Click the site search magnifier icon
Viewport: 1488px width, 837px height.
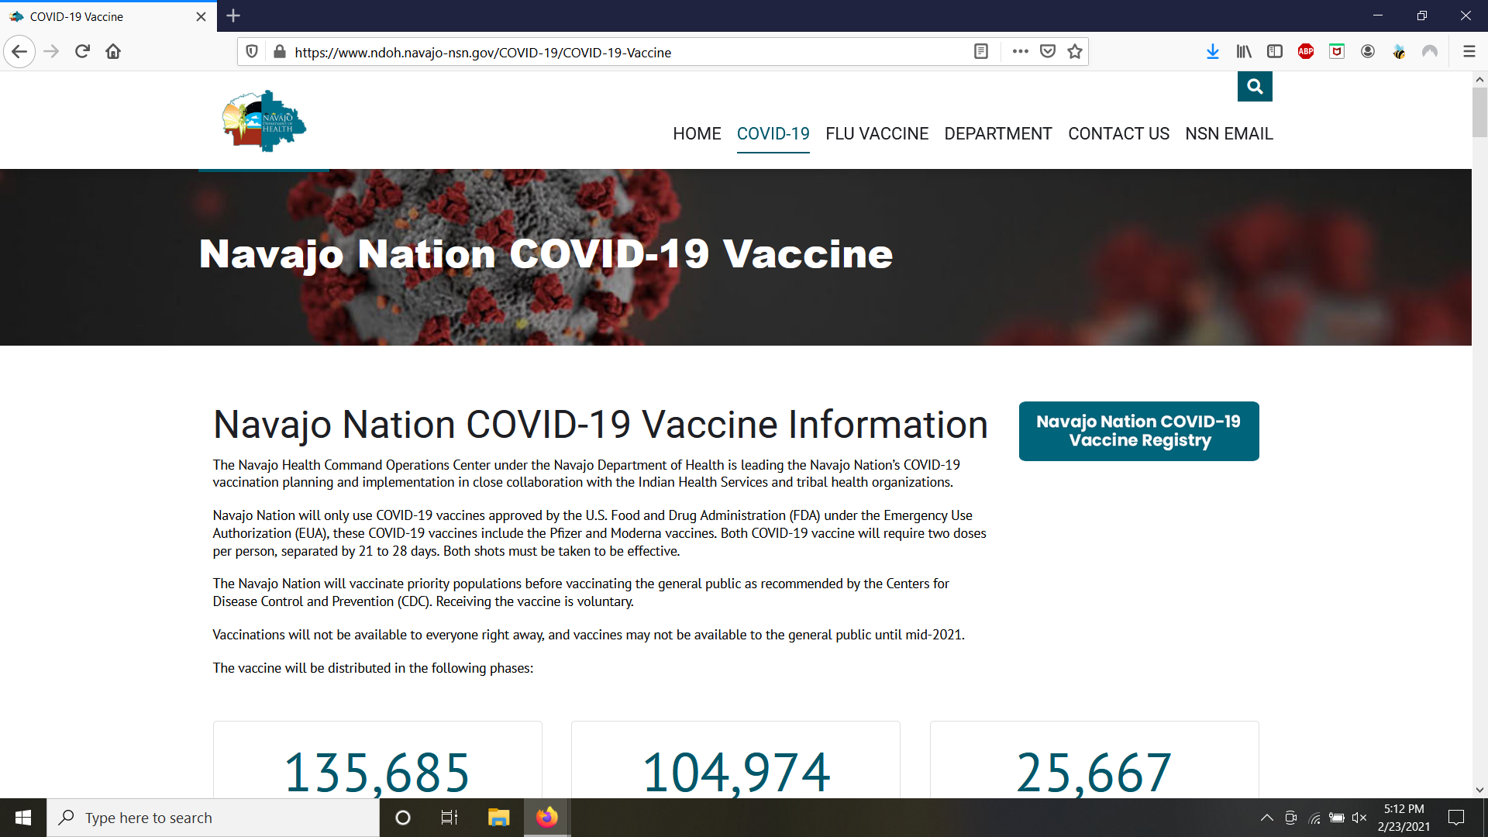coord(1255,87)
